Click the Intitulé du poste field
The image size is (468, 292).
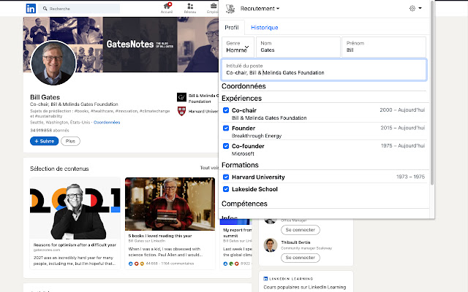coord(324,70)
